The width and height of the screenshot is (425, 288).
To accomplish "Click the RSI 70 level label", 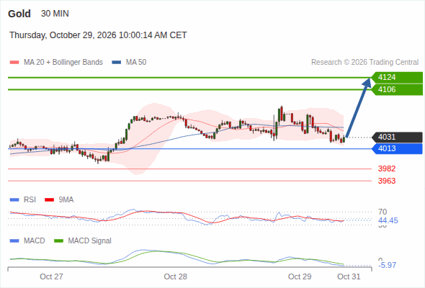I will point(382,212).
